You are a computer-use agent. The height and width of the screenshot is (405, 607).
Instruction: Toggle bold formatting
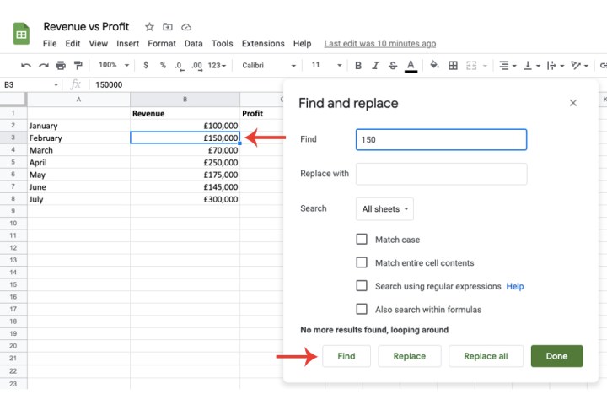pos(358,66)
